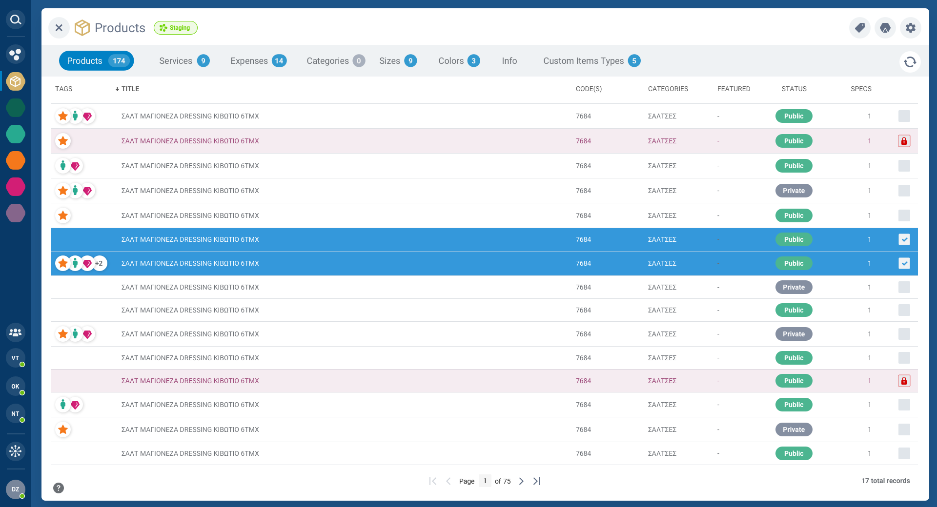The image size is (937, 507).
Task: Select the active Products hexagon in the sidebar
Action: [15, 81]
